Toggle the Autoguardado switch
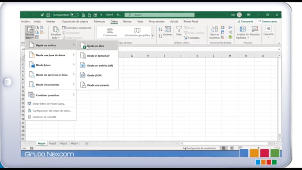The height and width of the screenshot is (170, 302). [x=74, y=15]
